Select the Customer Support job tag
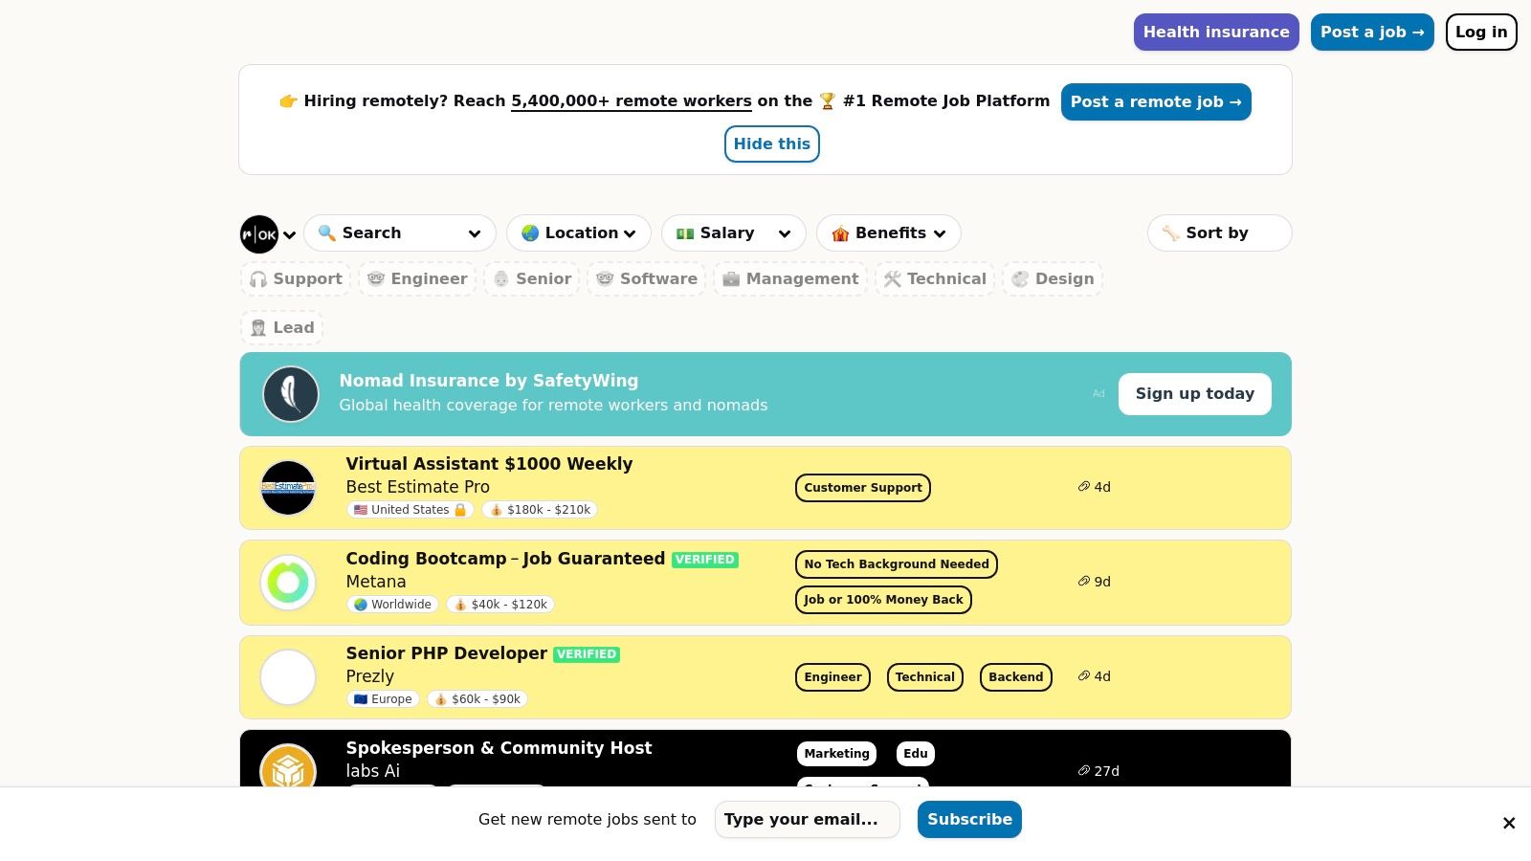 [862, 488]
